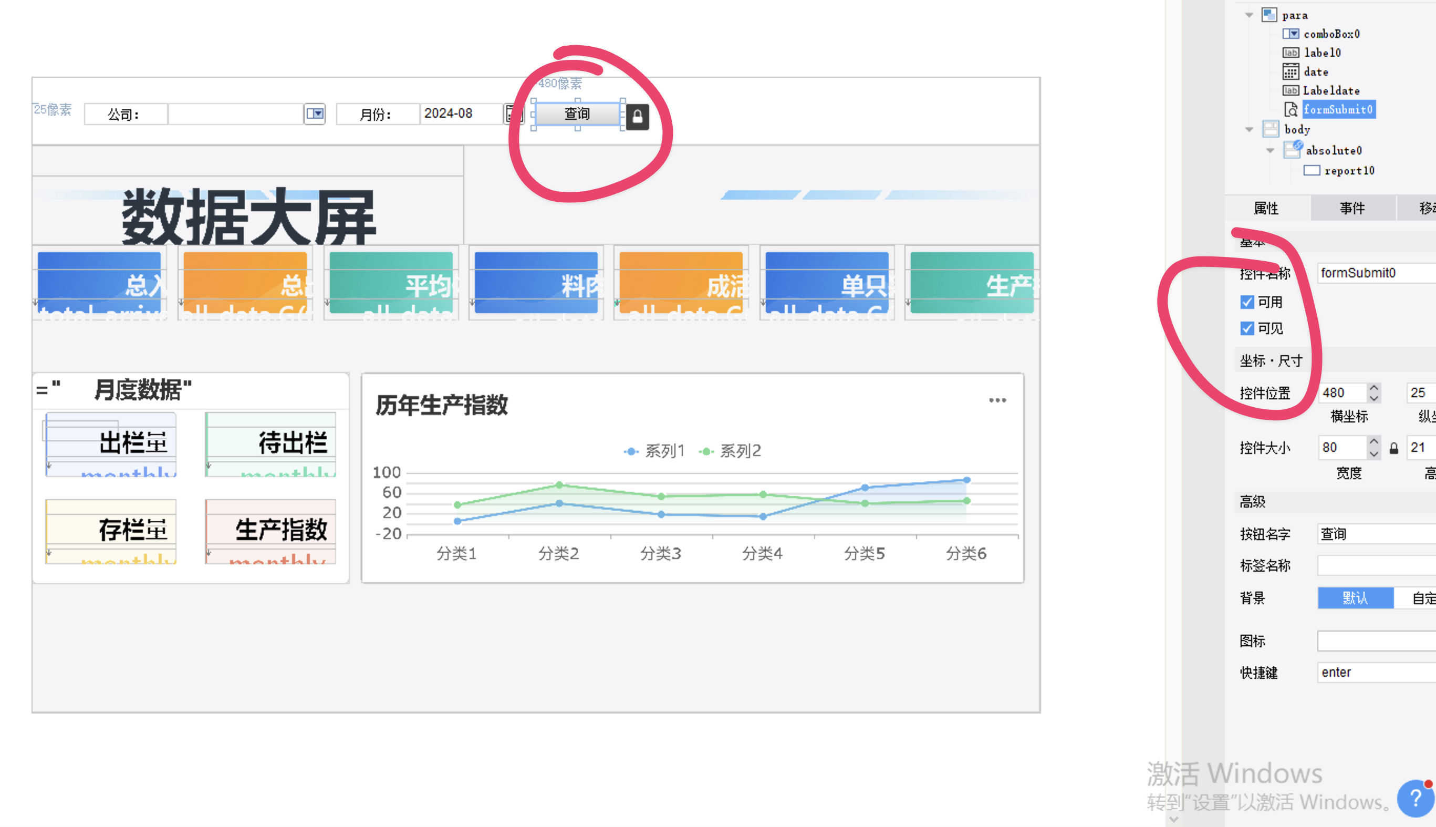Toggle the 可见 checkbox

coord(1247,328)
